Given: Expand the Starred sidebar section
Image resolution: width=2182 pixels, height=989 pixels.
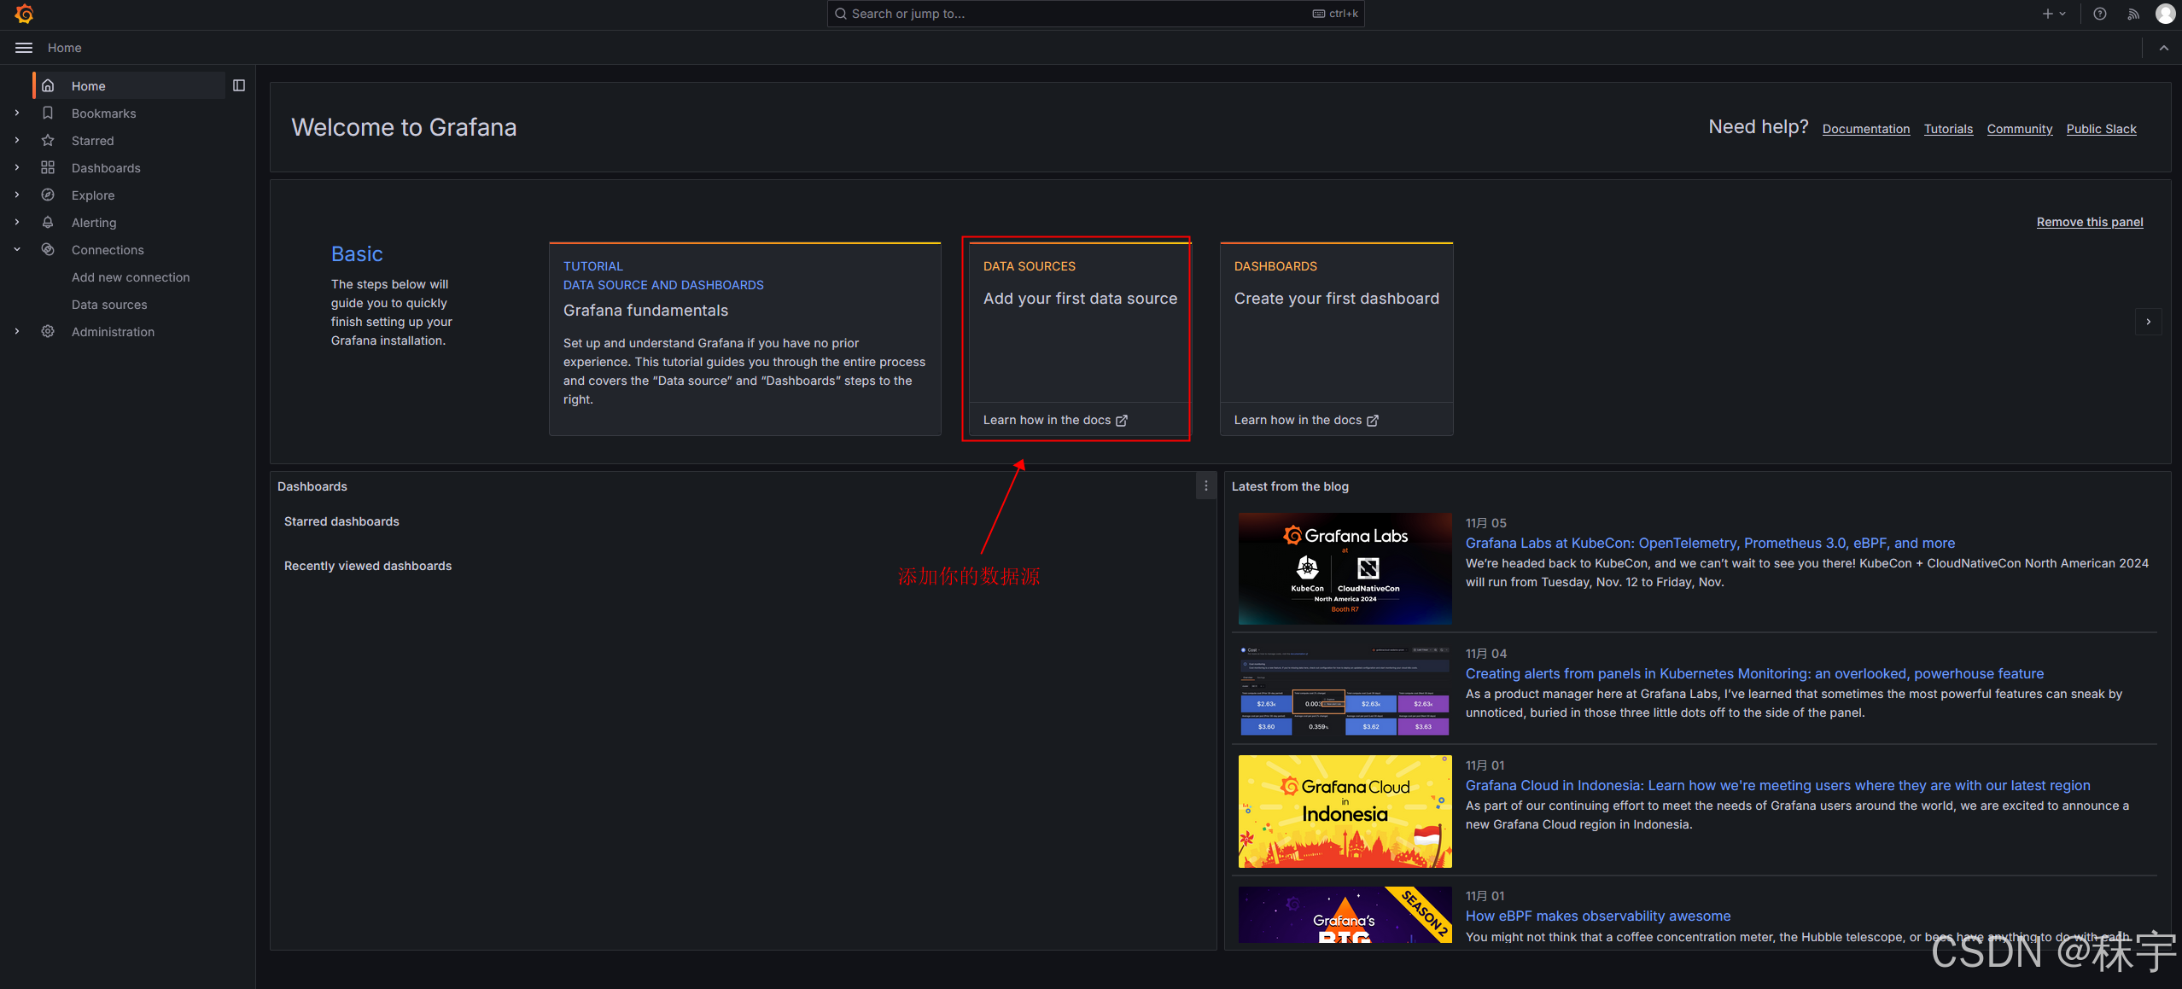Looking at the screenshot, I should click(x=17, y=140).
